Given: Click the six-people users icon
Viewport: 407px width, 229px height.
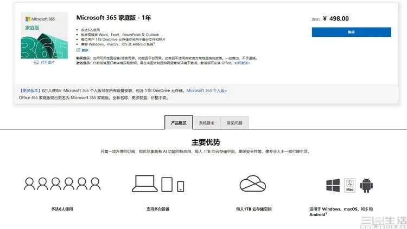Looking at the screenshot, I should (x=62, y=184).
